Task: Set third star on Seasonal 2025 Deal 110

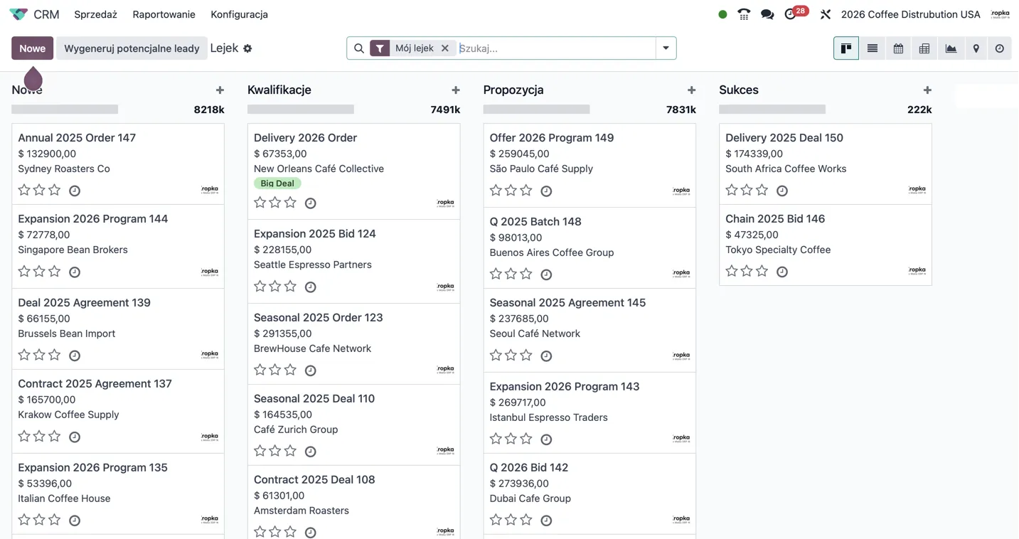Action: tap(291, 451)
